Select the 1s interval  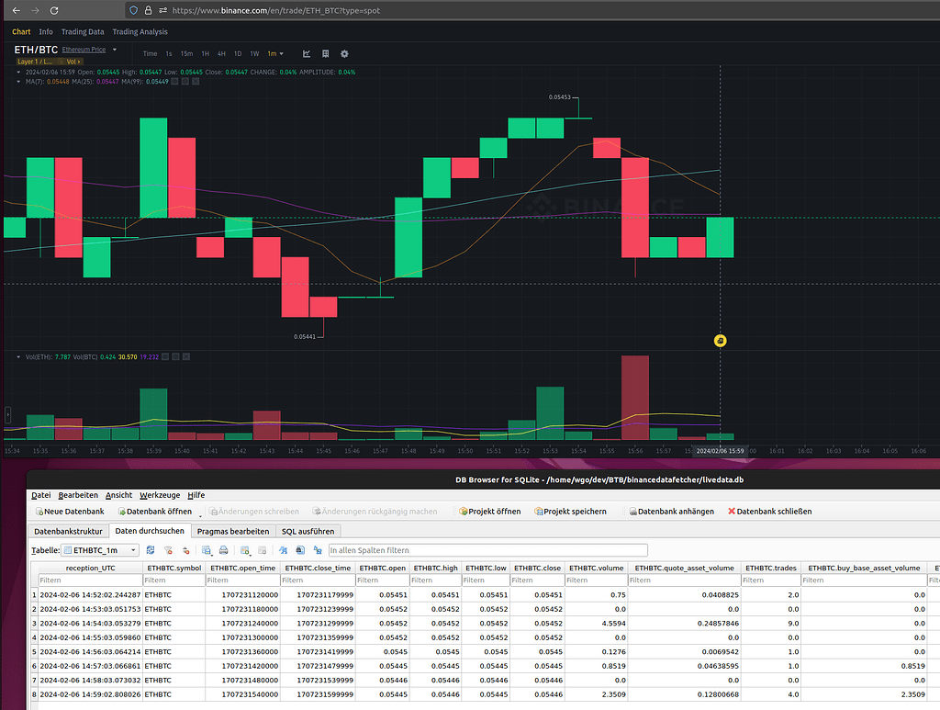[169, 53]
